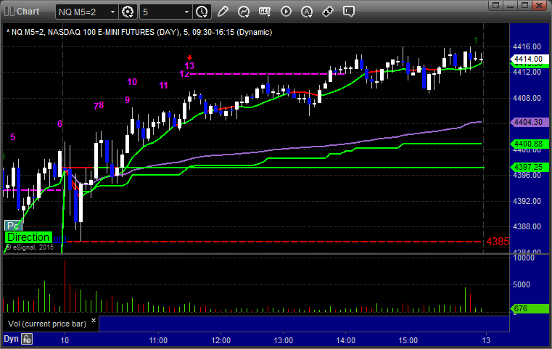Expand the interval 5 dropdown
The height and width of the screenshot is (349, 552).
[x=187, y=12]
